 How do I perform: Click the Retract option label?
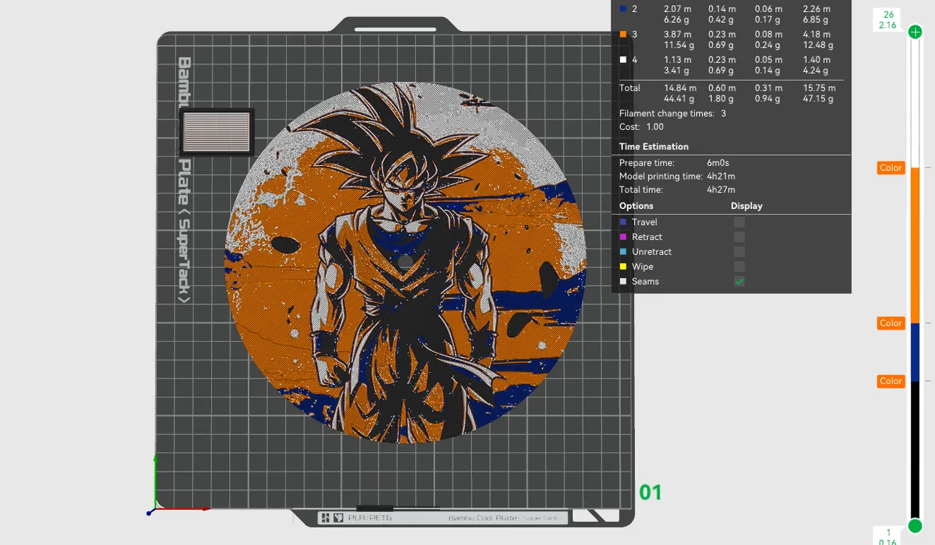[647, 236]
